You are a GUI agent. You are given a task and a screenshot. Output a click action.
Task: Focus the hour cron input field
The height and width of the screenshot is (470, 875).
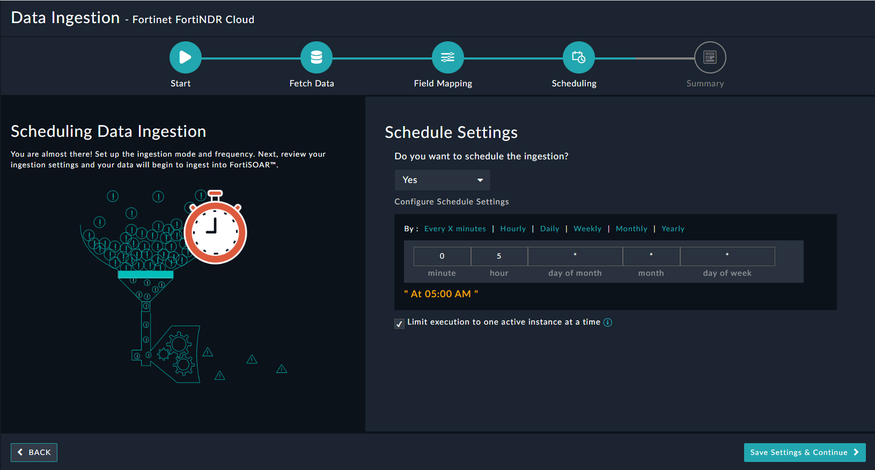pyautogui.click(x=499, y=256)
